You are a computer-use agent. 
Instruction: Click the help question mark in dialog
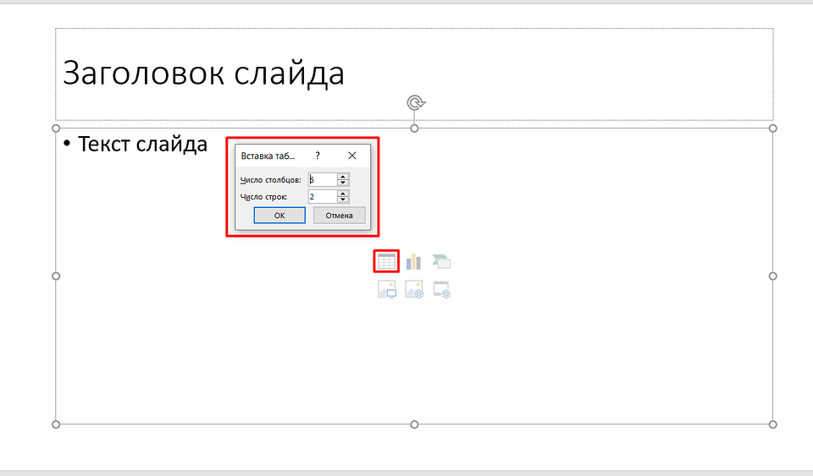(x=318, y=156)
